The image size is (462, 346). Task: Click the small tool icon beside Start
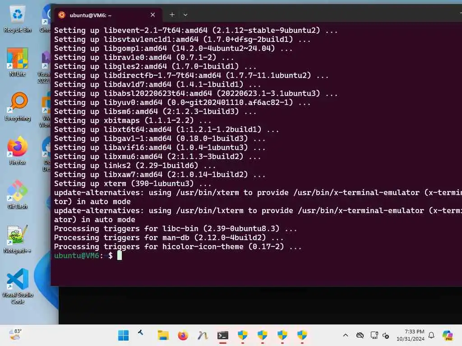point(141,333)
